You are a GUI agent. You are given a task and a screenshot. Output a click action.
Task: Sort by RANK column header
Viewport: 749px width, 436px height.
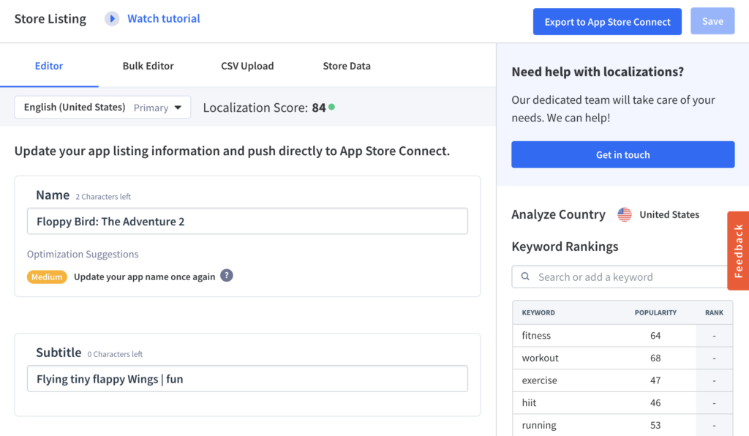[714, 313]
